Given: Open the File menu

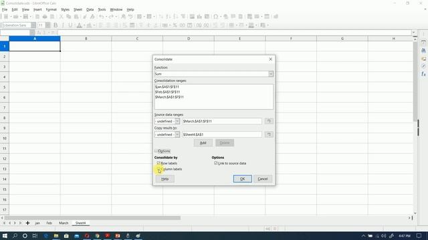Looking at the screenshot, I should pos(5,9).
